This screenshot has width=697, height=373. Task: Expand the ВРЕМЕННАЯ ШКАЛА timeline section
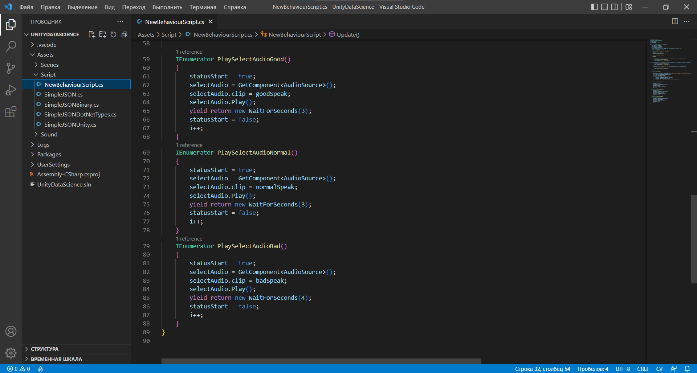76,359
